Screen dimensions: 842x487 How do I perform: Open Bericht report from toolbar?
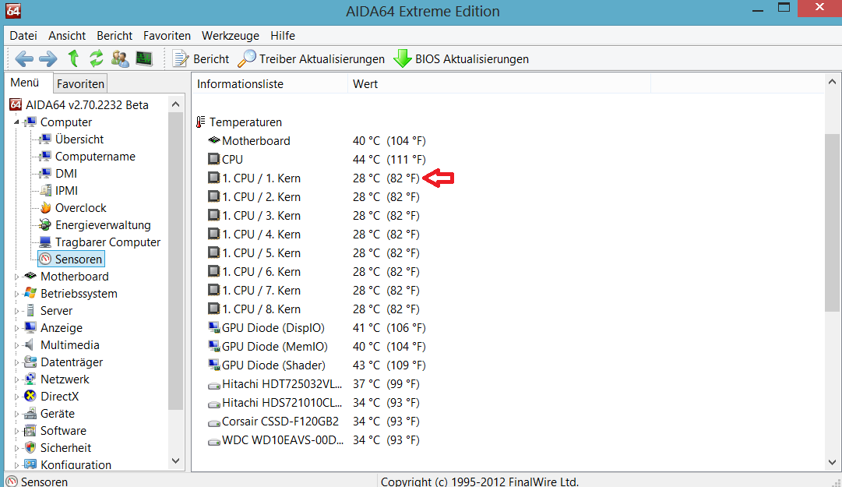coord(200,58)
